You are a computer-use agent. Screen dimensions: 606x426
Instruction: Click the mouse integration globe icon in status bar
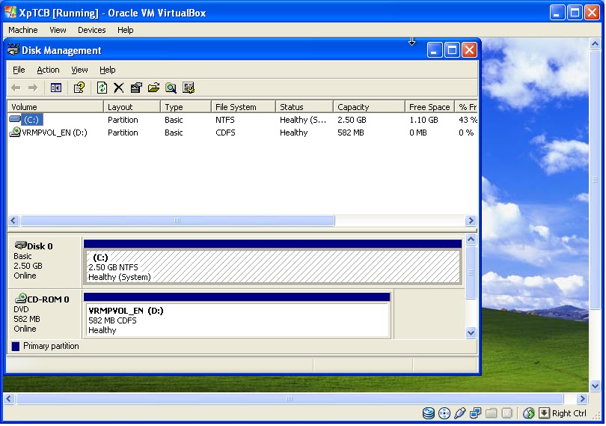tap(528, 413)
